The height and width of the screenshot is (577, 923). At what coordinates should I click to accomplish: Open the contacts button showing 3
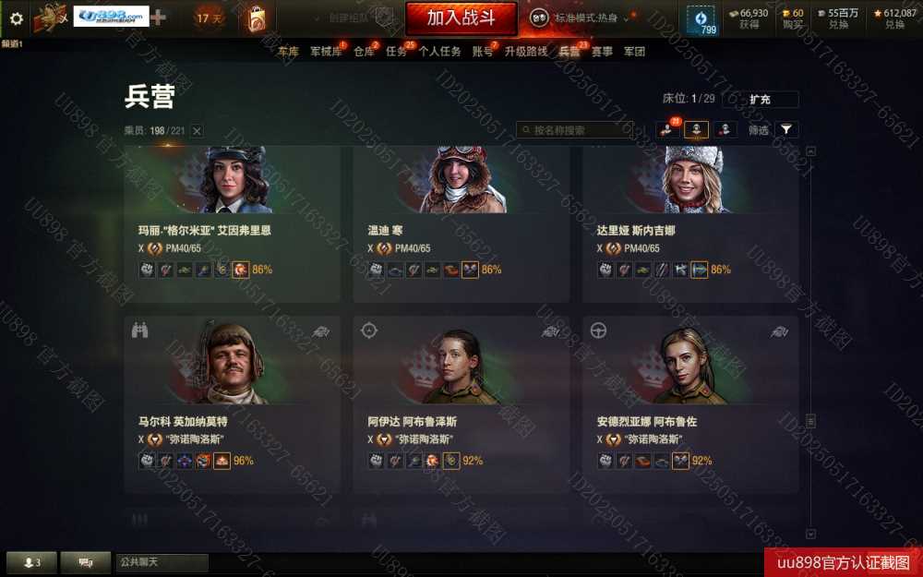[x=31, y=563]
